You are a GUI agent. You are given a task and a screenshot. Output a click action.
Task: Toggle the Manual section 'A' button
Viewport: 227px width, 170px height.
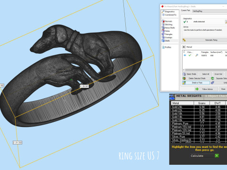pyautogui.click(x=183, y=47)
